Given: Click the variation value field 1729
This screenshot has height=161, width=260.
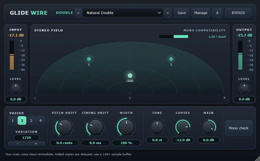Looking at the screenshot, I should click(x=27, y=138).
